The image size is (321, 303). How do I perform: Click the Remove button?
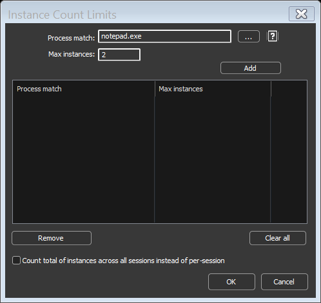tap(52, 238)
